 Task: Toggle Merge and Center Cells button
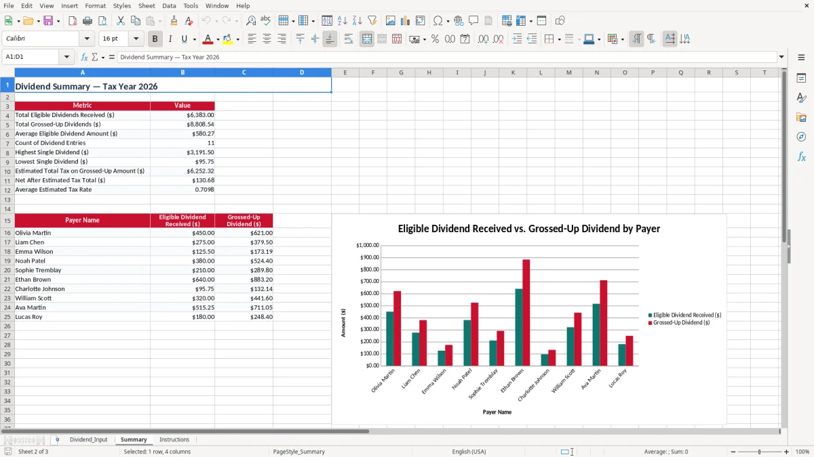click(367, 39)
